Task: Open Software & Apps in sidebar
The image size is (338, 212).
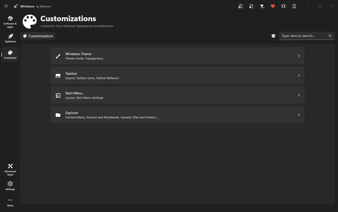Action: (x=10, y=22)
